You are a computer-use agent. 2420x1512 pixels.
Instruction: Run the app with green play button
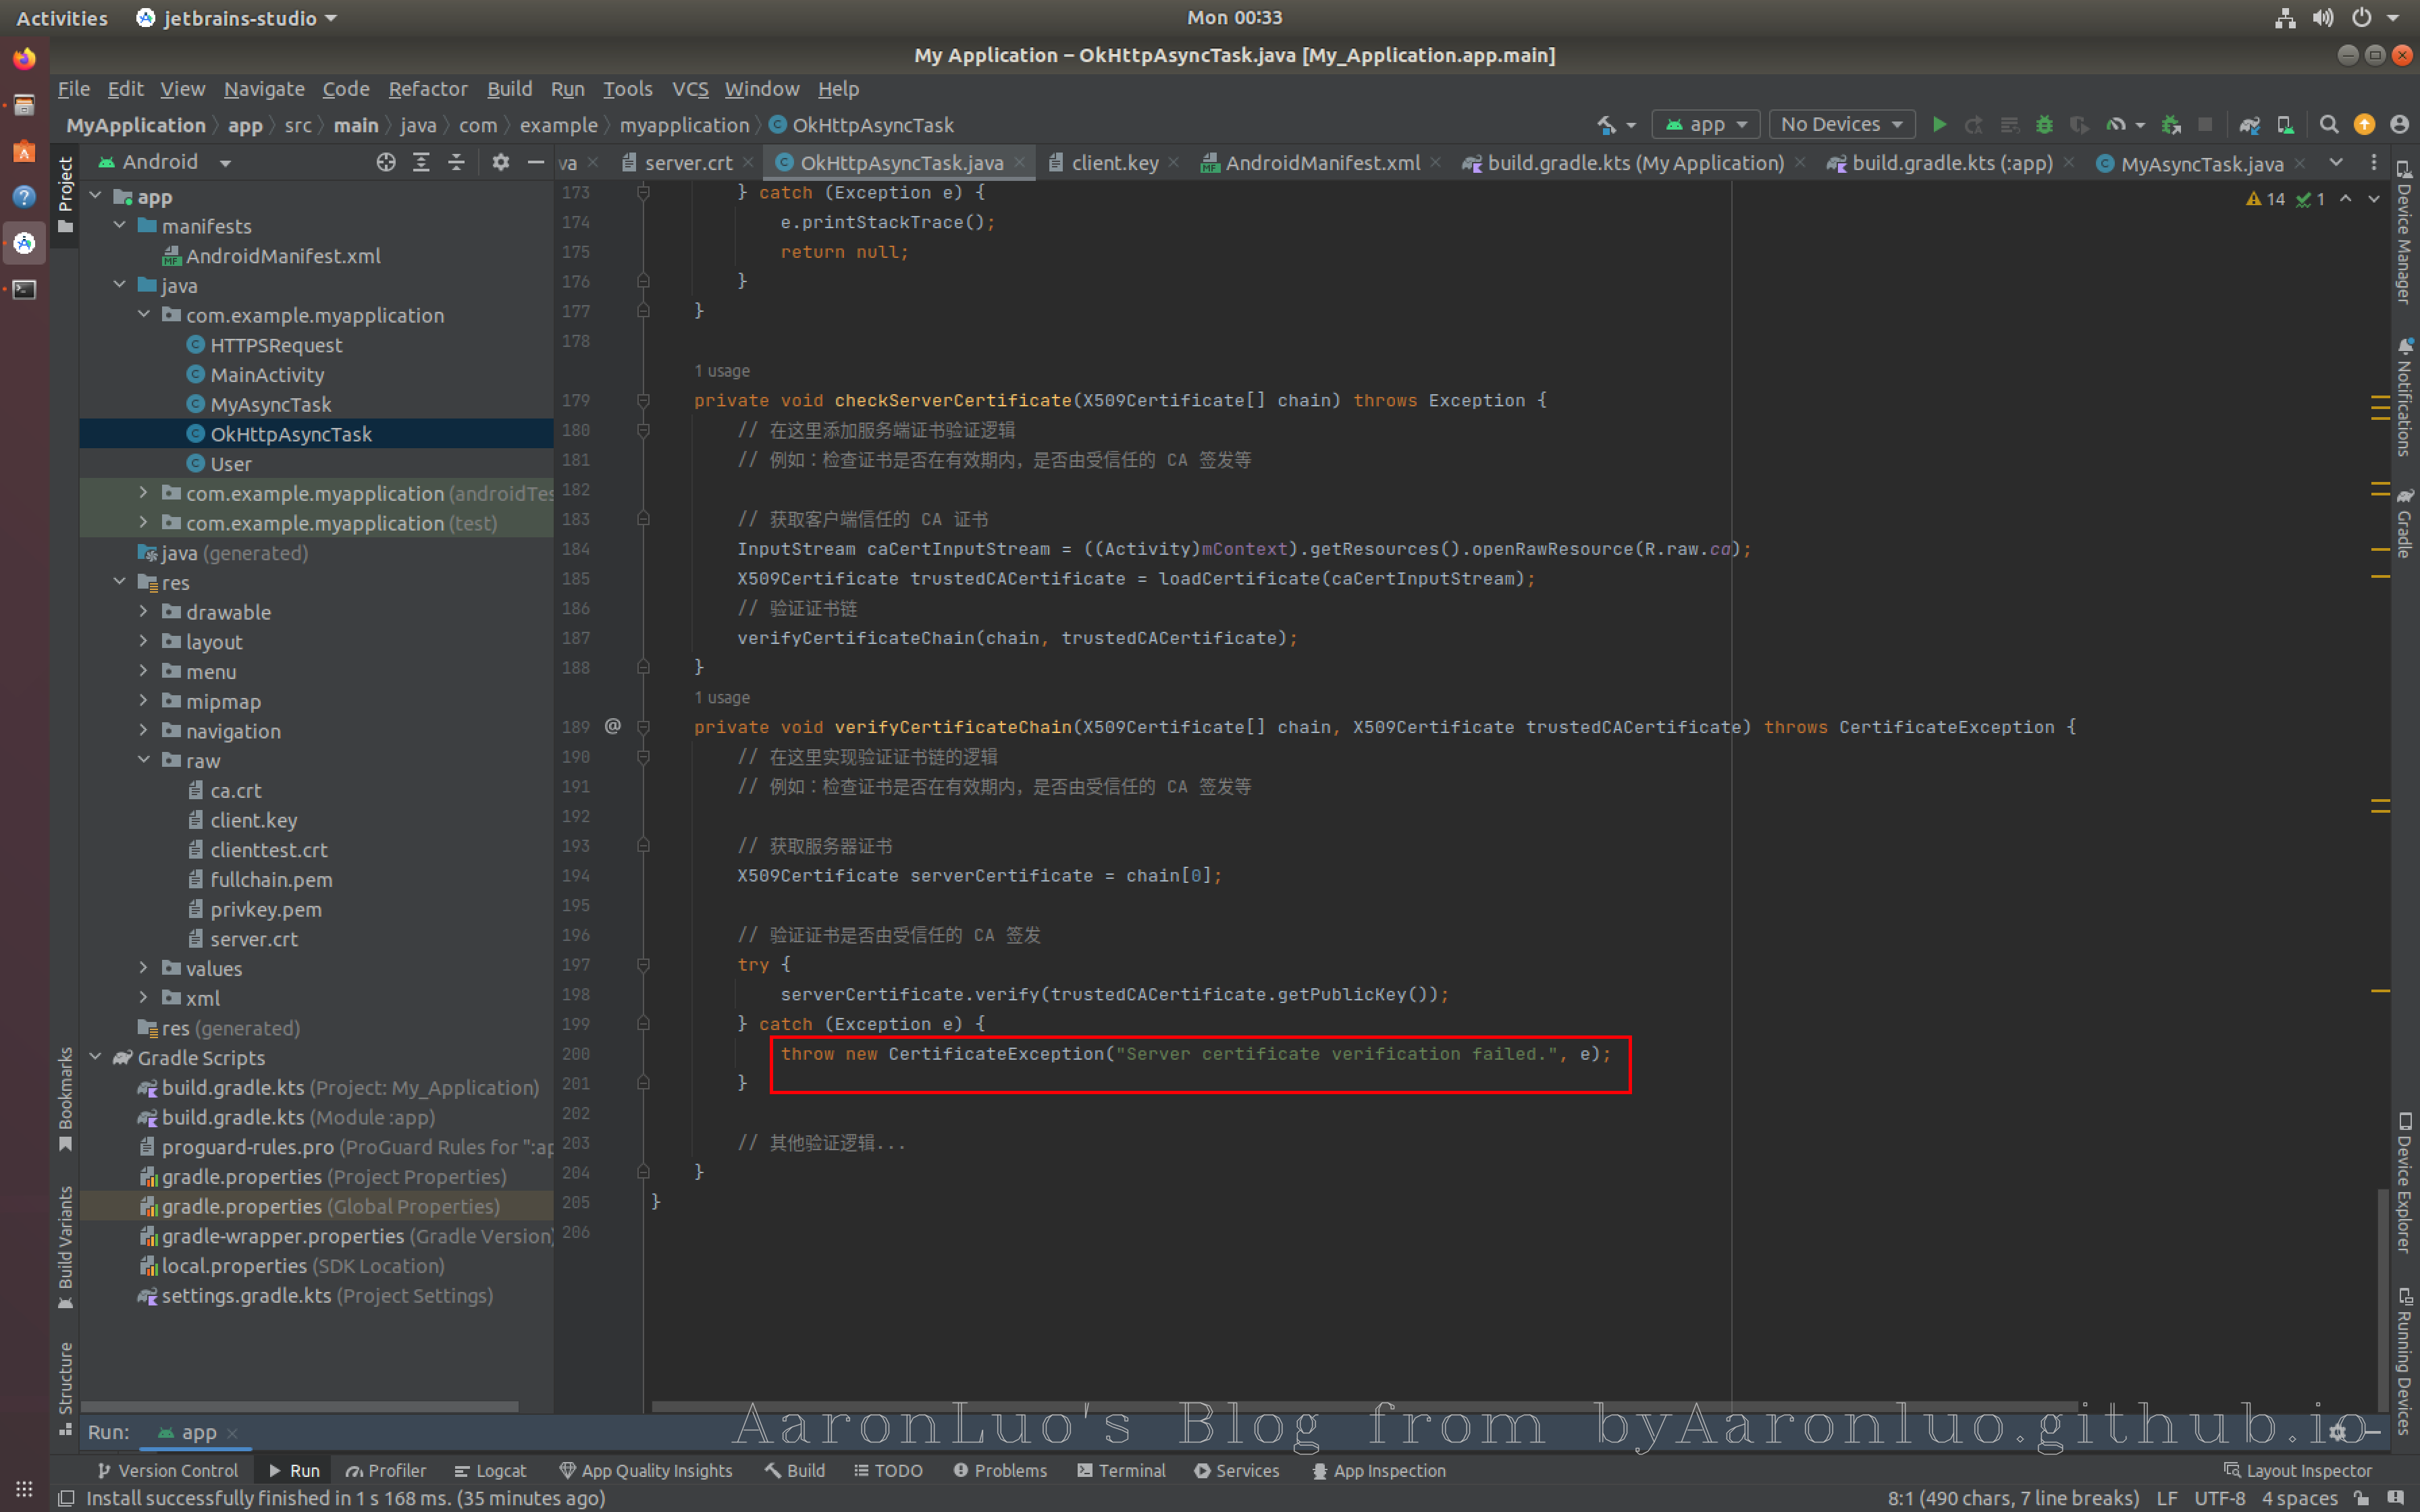pyautogui.click(x=1939, y=125)
